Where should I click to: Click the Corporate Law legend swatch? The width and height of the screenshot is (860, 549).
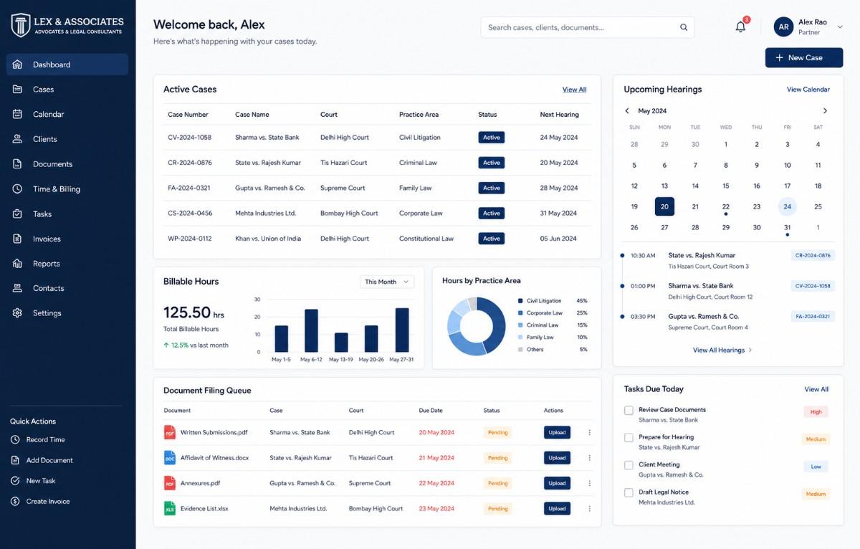[520, 313]
